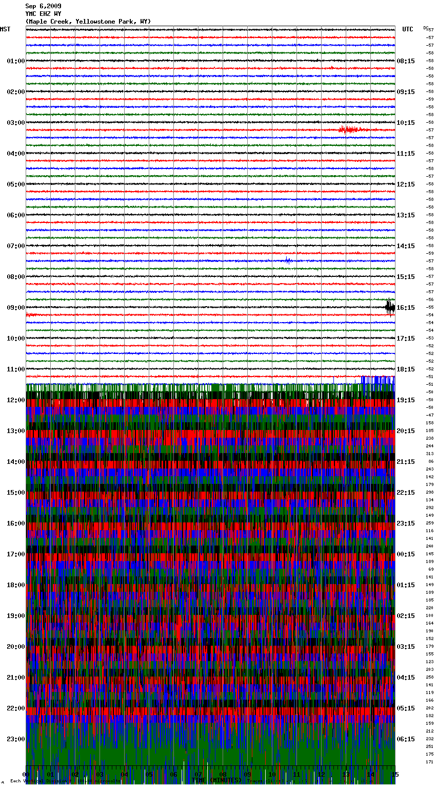436x788 pixels.
Task: Click the "313" DC offset value
Action: click(x=430, y=454)
